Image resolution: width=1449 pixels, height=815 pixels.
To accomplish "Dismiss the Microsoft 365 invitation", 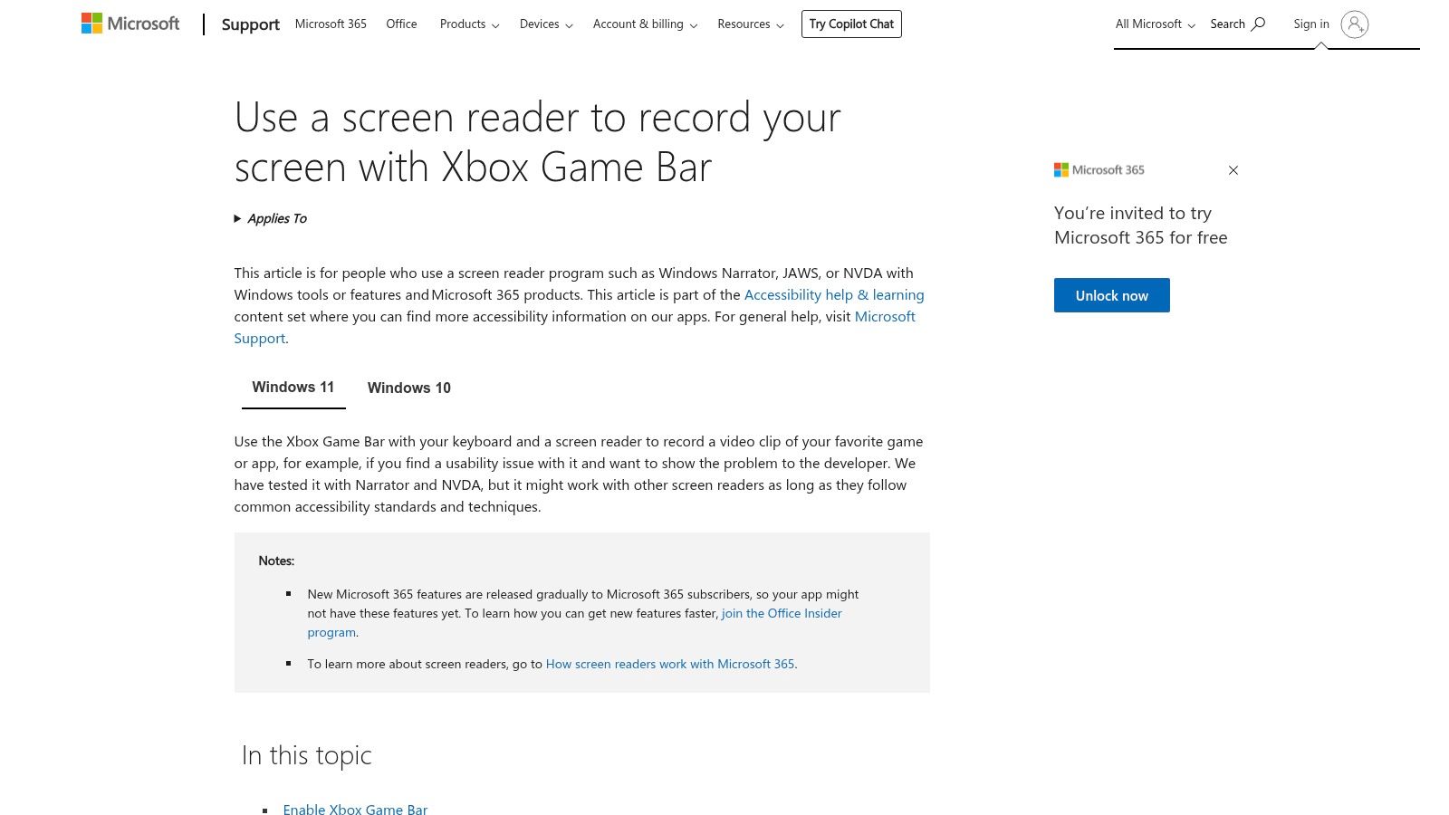I will [x=1233, y=170].
